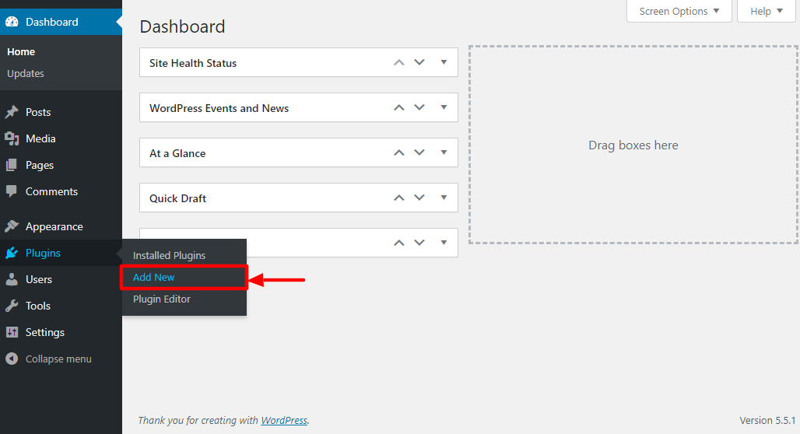Image resolution: width=800 pixels, height=434 pixels.
Task: Expand the Screen Options dropdown
Action: point(679,11)
